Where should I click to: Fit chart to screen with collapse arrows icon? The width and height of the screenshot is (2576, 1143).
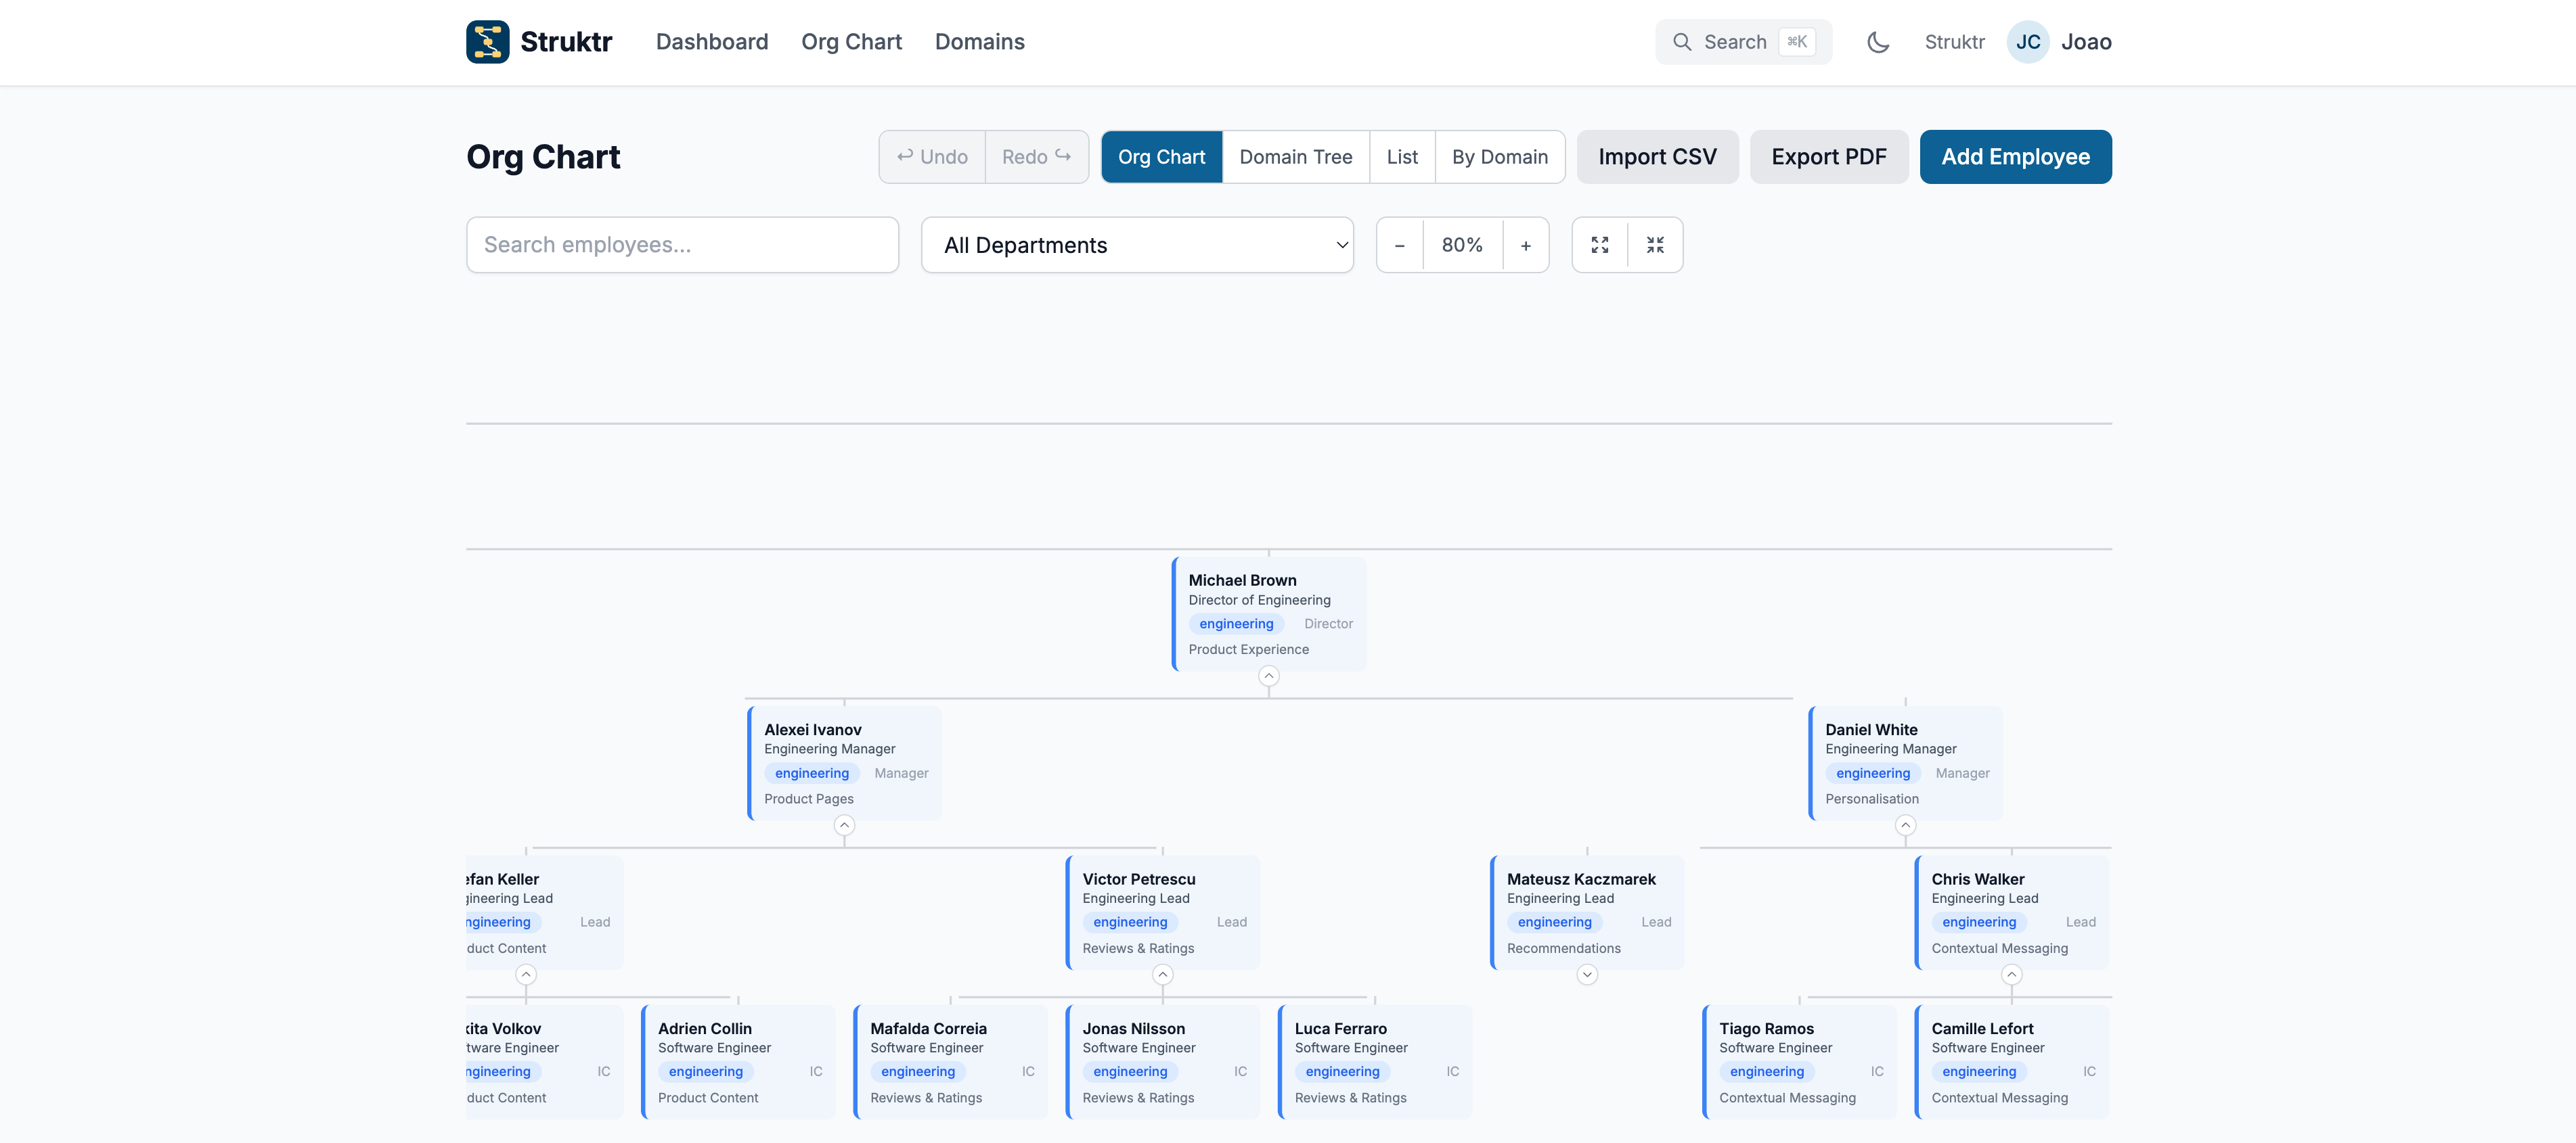coord(1655,245)
